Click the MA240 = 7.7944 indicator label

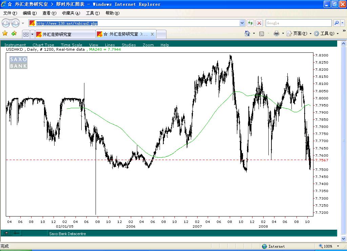105,49
